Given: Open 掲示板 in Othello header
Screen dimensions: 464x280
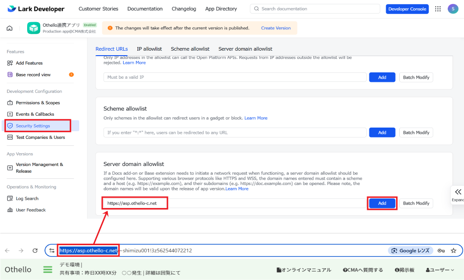Looking at the screenshot, I should coord(405,270).
